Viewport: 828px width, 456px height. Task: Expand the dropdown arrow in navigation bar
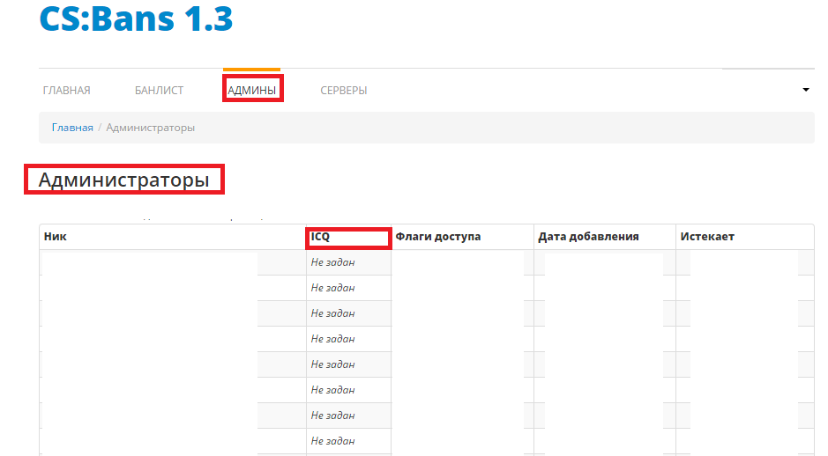tap(806, 90)
